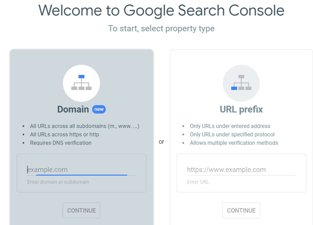Click the Domain card heading
Viewport: 313px width, 225px height.
pos(73,109)
